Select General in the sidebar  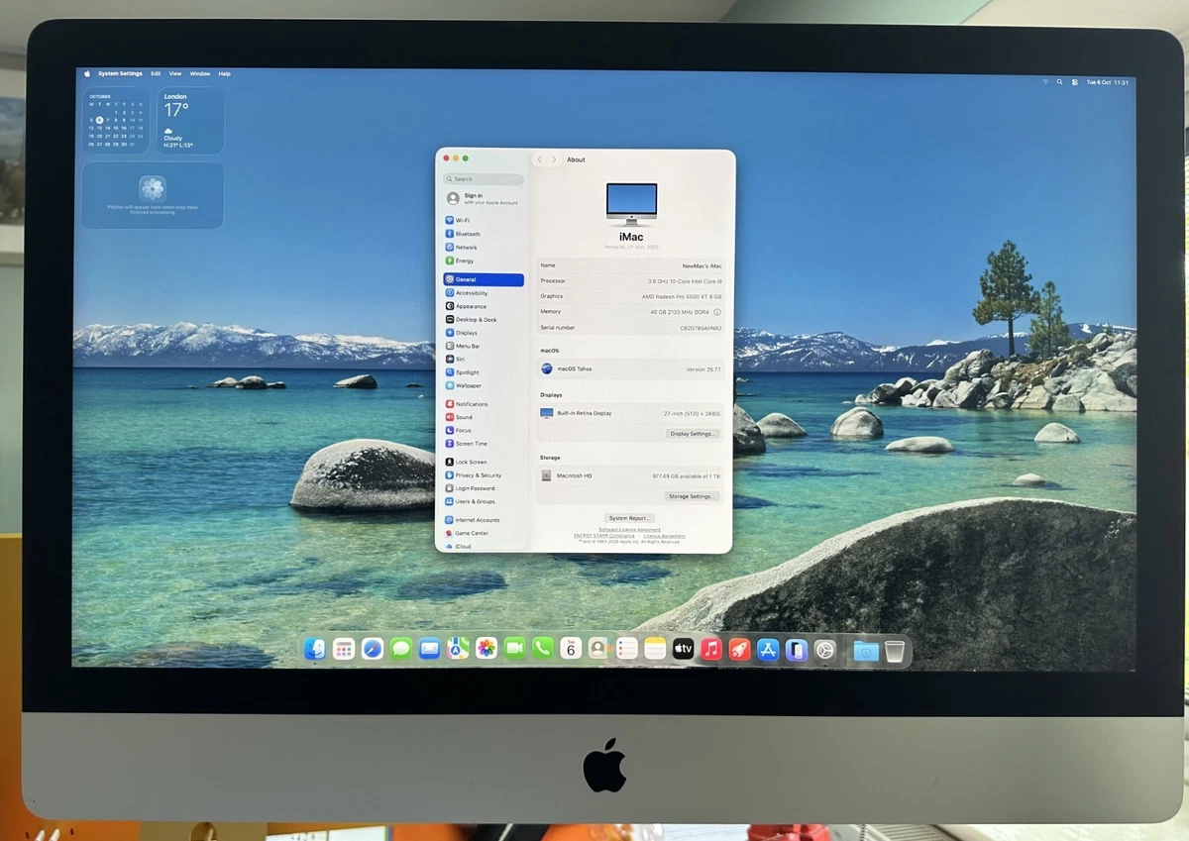(484, 280)
